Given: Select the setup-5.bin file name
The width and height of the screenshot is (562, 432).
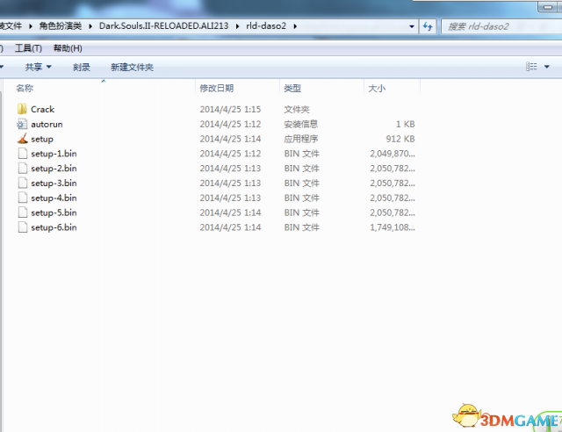Looking at the screenshot, I should pos(54,212).
